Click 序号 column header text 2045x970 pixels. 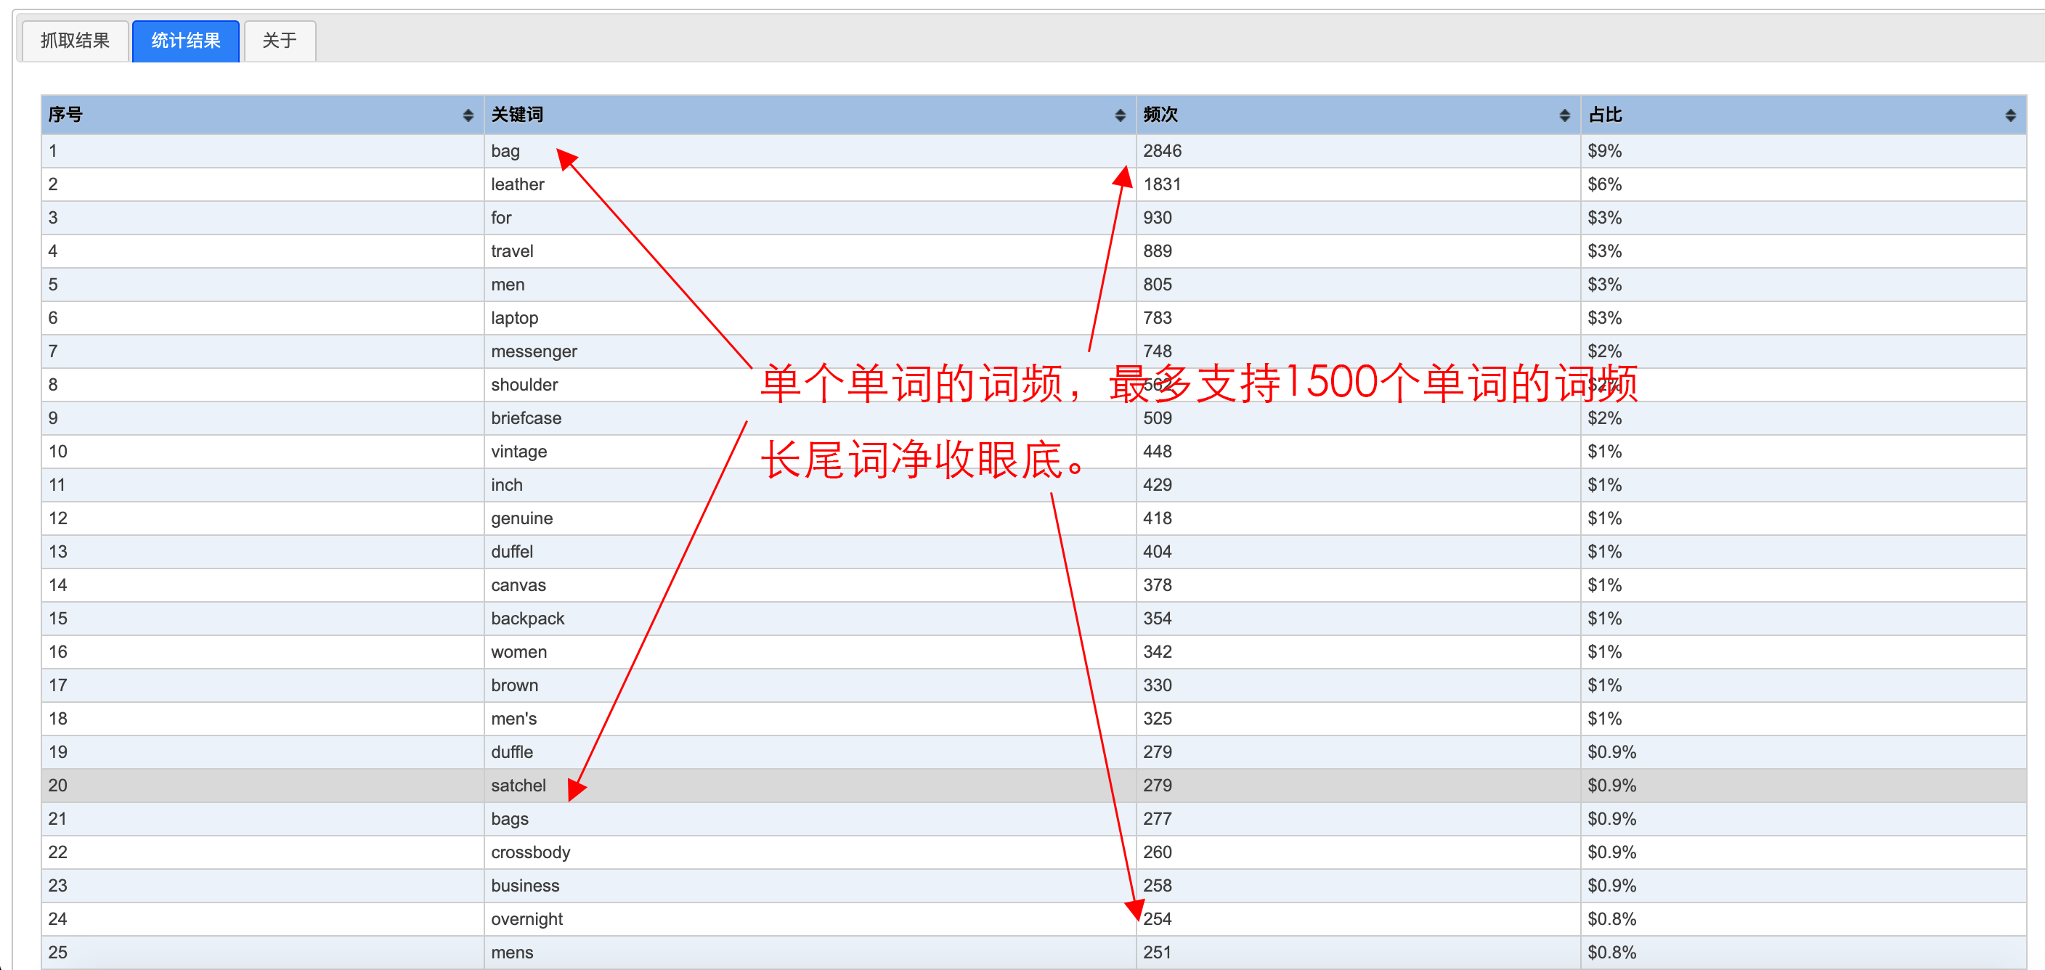[x=65, y=115]
